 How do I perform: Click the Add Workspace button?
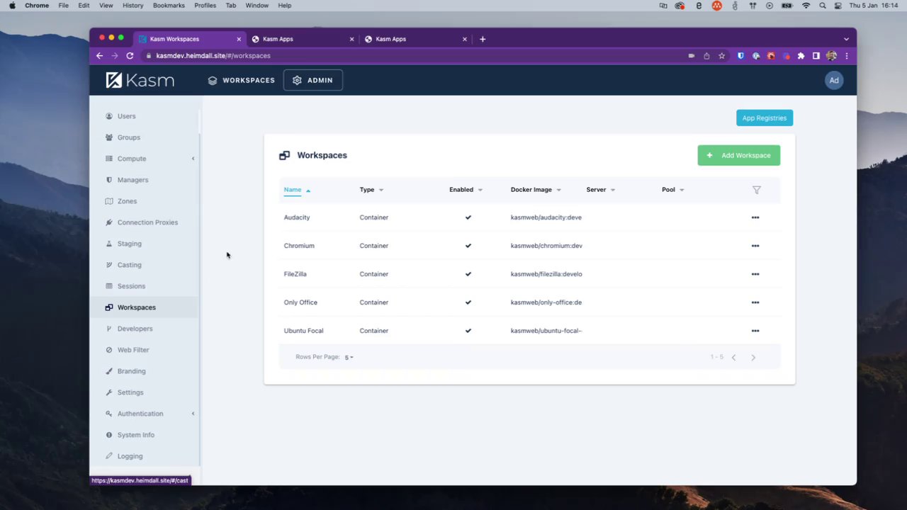point(739,155)
